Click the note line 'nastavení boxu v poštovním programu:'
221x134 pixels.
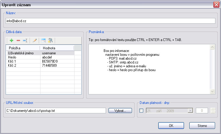(133, 55)
